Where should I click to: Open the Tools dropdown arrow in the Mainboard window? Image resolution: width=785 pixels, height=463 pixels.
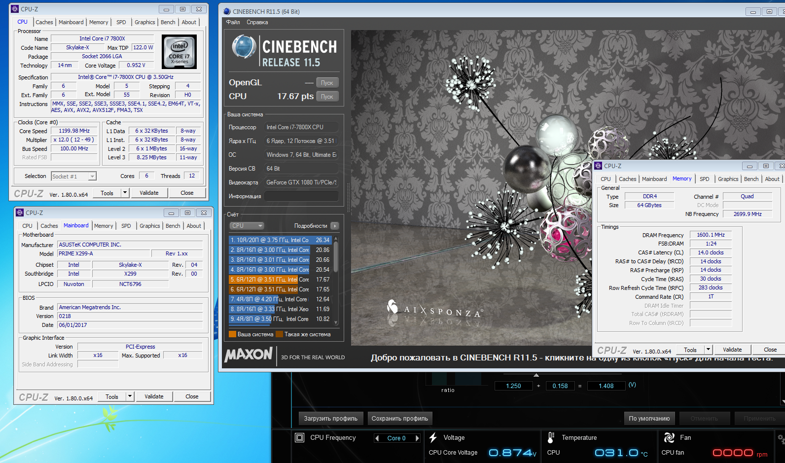pos(130,396)
